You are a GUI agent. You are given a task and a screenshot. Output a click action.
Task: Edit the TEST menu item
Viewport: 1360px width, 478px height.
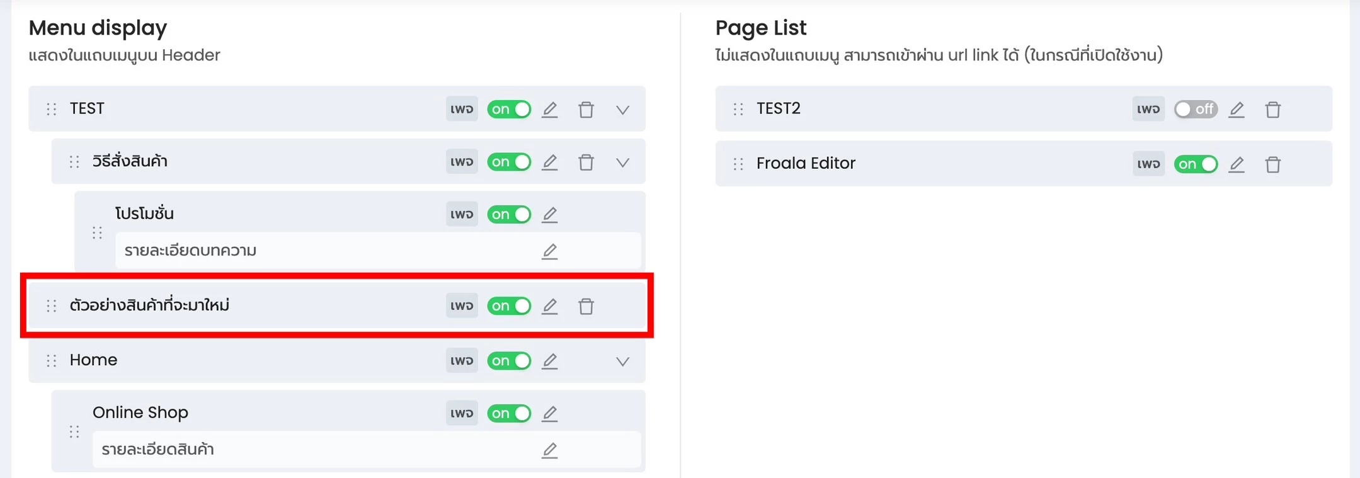[549, 110]
